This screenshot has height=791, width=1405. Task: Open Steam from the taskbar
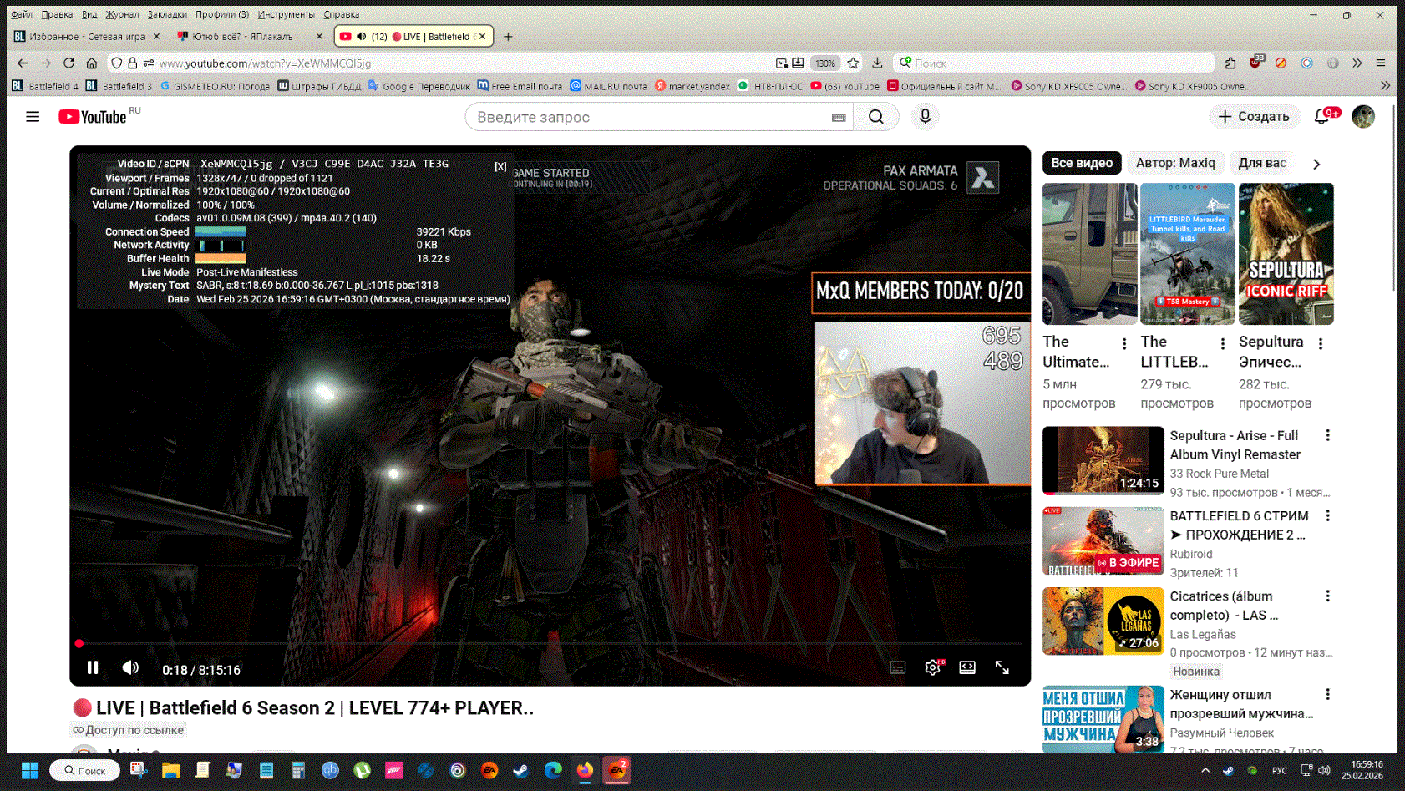[x=520, y=770]
